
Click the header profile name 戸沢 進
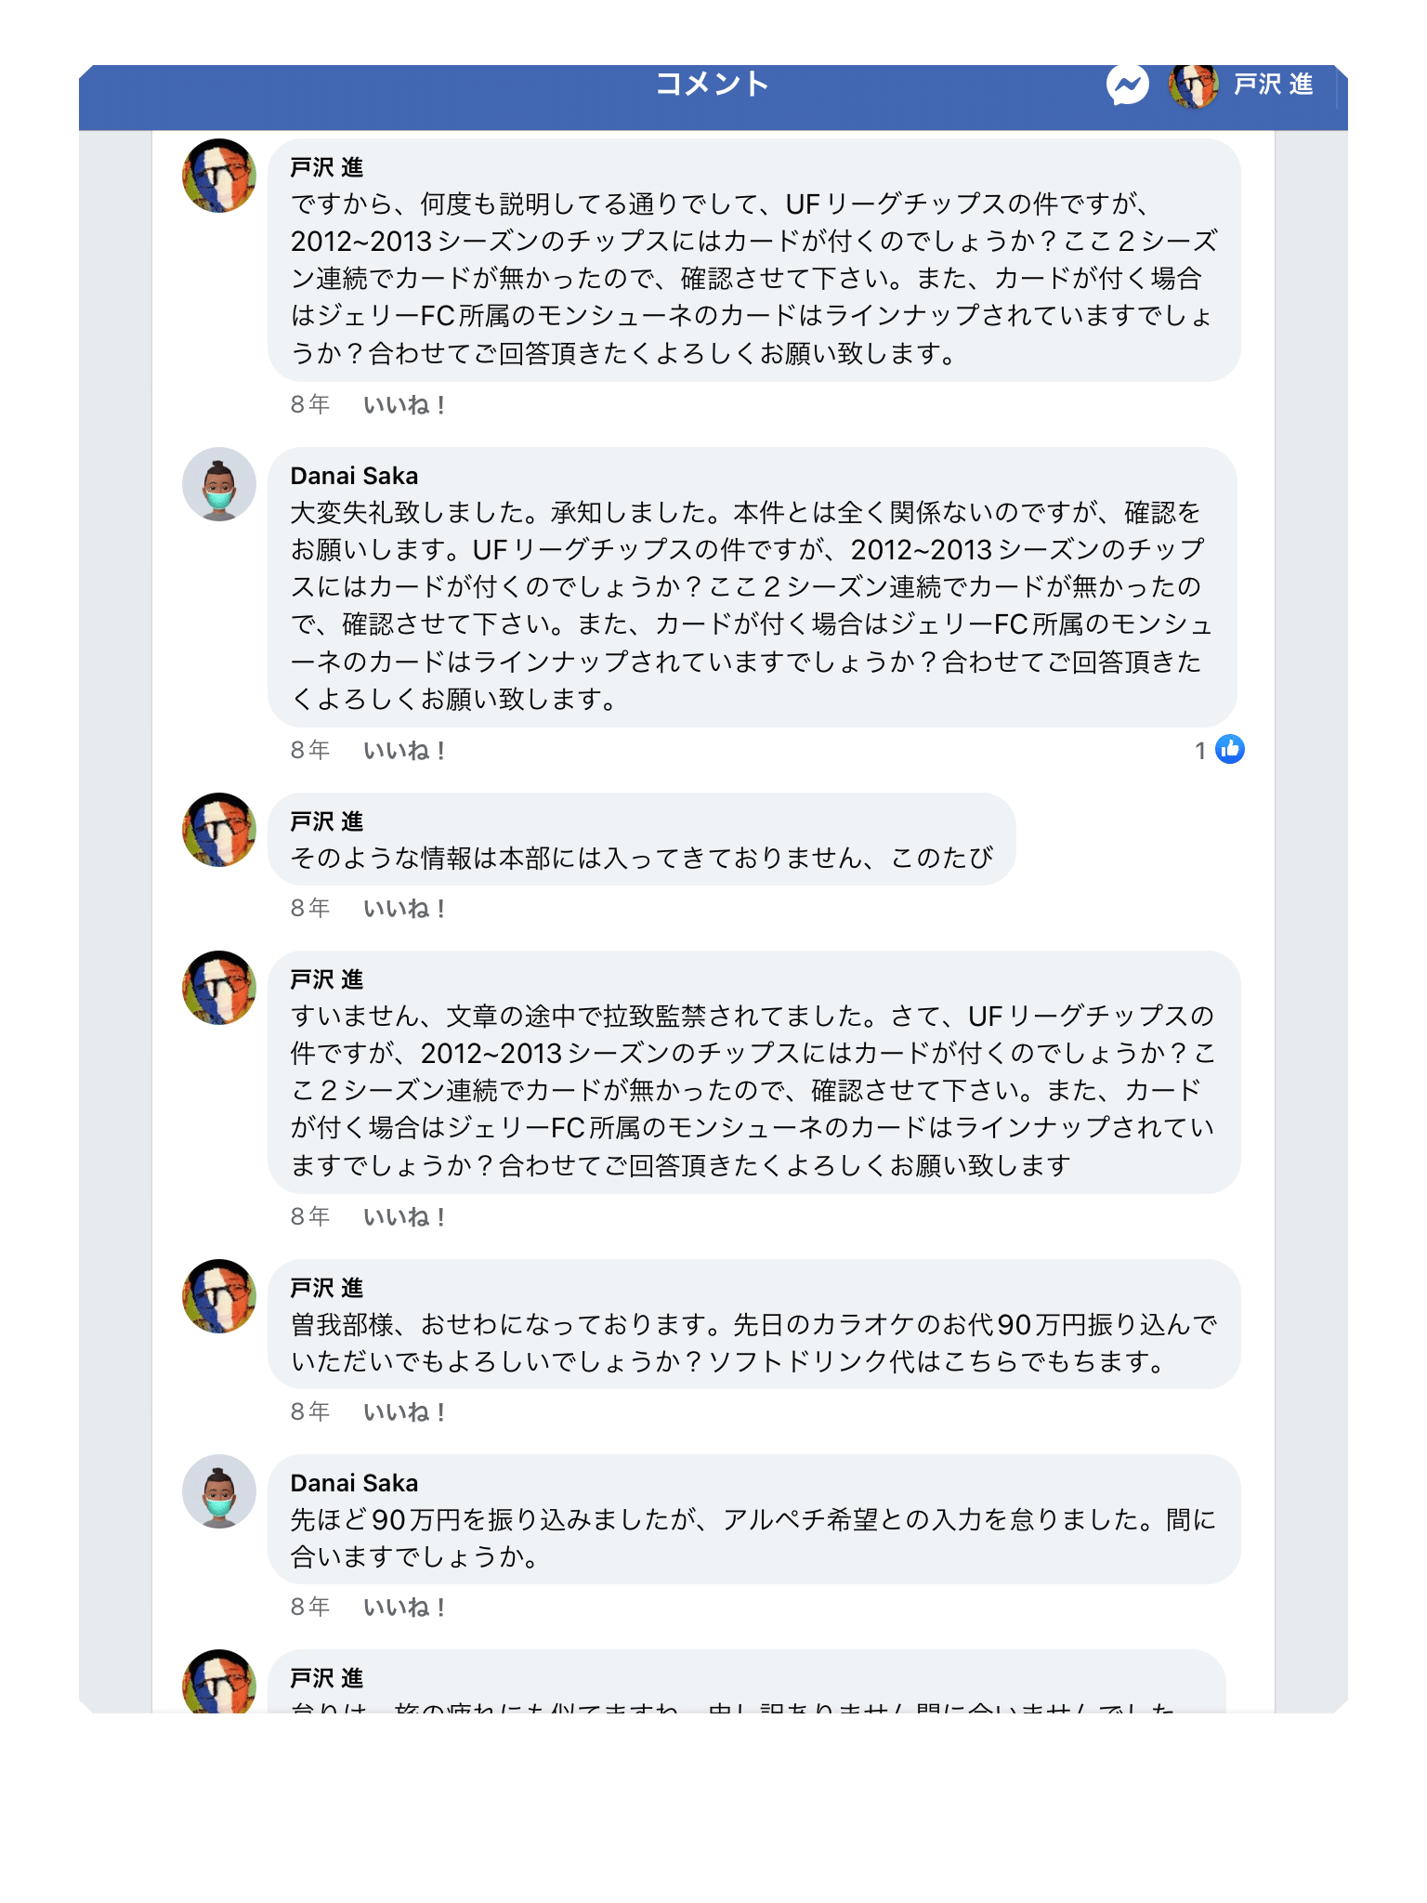pos(1273,85)
